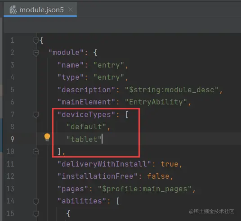241x221 pixels.
Task: Click line number 5 in the gutter
Action: pyautogui.click(x=12, y=90)
